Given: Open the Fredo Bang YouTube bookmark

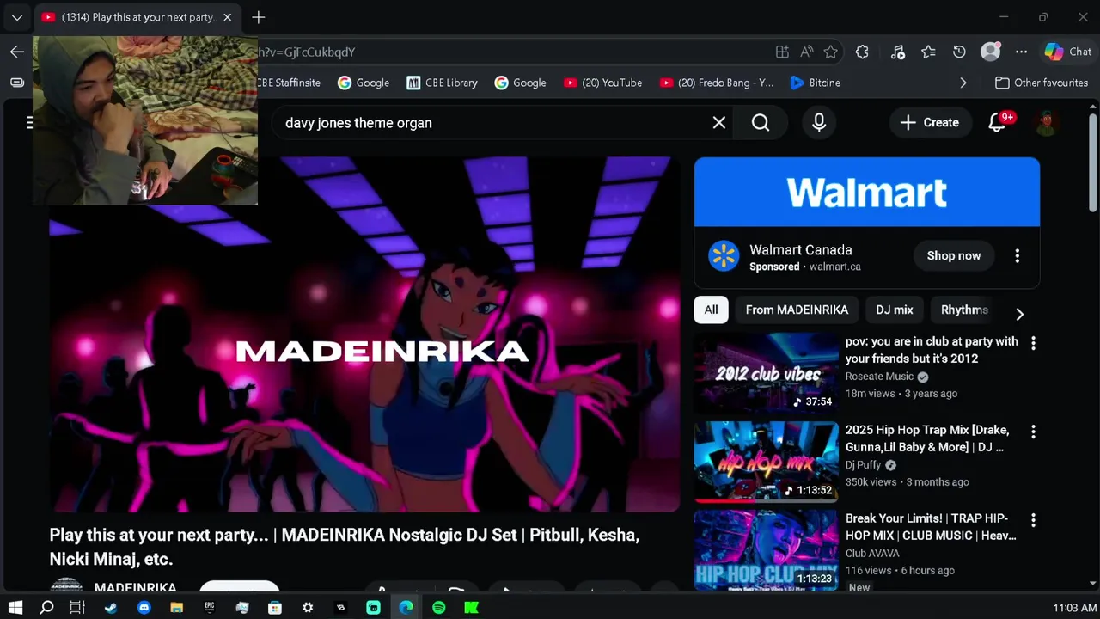Looking at the screenshot, I should pyautogui.click(x=717, y=83).
